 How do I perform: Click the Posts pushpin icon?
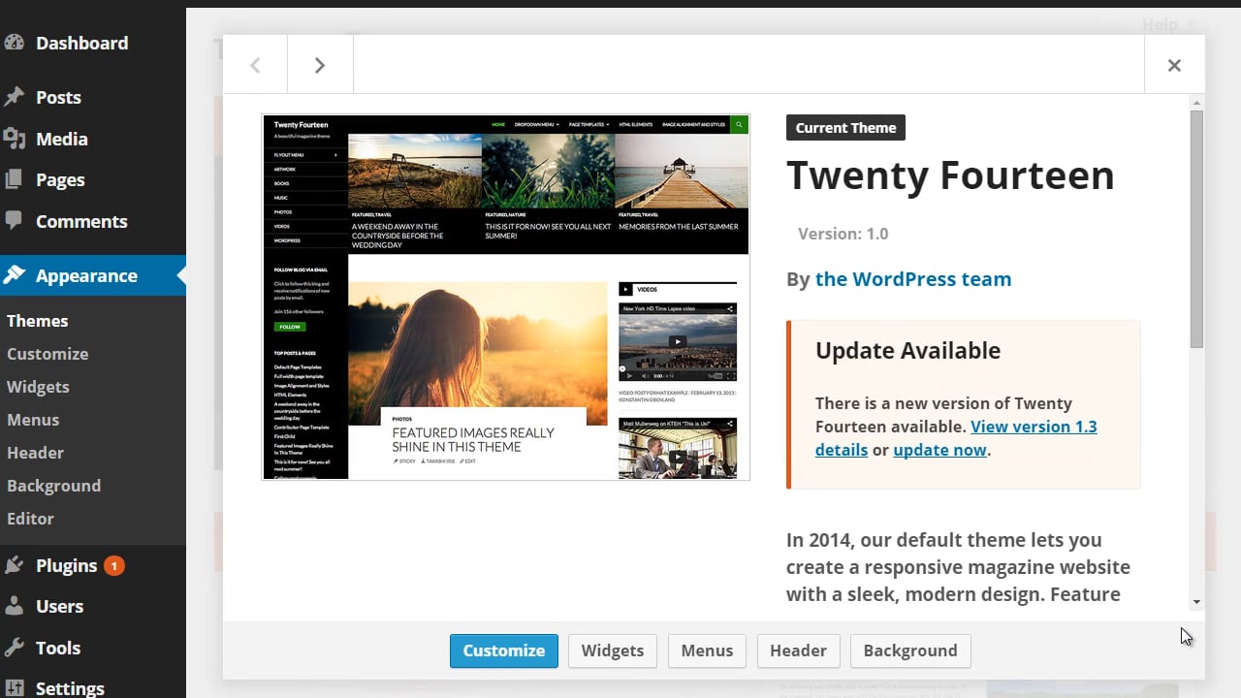point(14,97)
